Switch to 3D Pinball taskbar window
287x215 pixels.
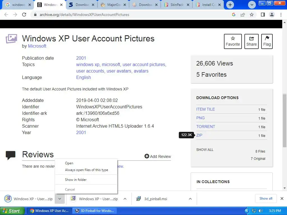pos(95,211)
